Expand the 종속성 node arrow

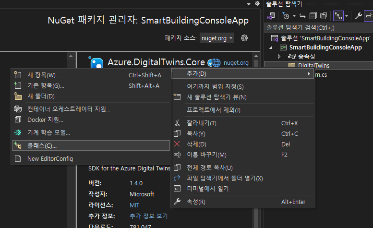click(279, 56)
